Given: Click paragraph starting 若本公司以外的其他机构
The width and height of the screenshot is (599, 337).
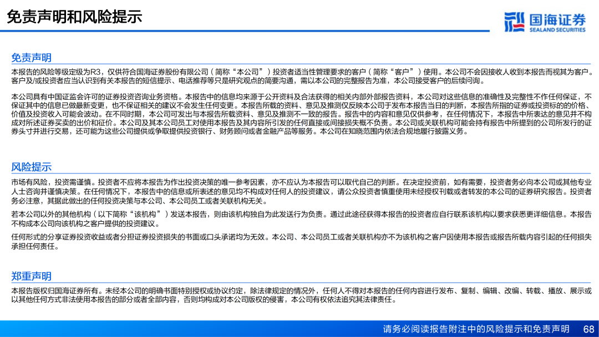Looking at the screenshot, I should (301, 219).
